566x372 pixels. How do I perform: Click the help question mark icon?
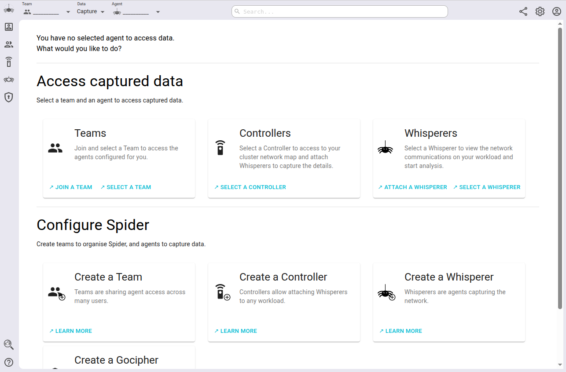pos(9,362)
